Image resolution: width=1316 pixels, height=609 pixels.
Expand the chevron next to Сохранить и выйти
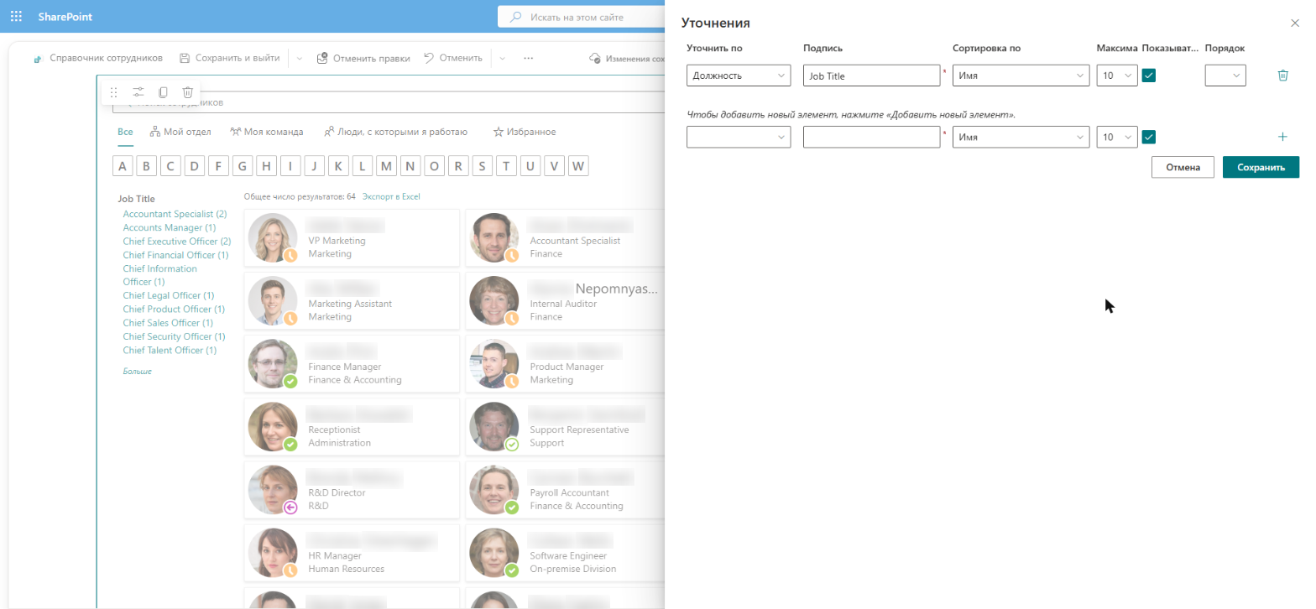[300, 58]
